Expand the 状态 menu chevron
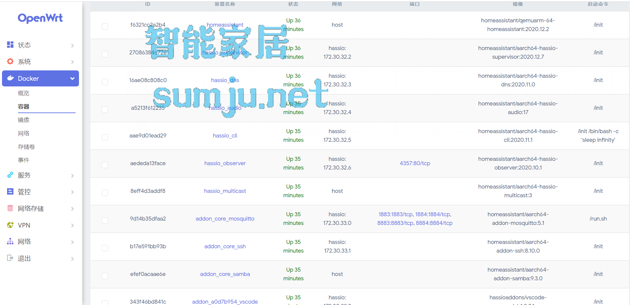Screen dimensions: 630x305 click(x=72, y=45)
